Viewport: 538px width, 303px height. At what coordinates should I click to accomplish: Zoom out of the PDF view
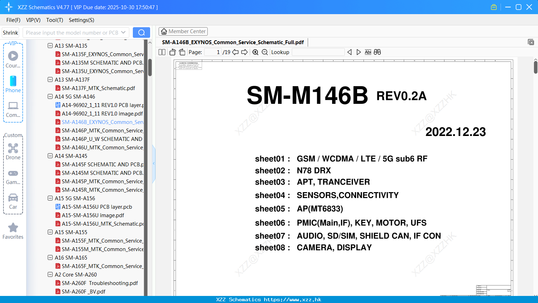click(264, 52)
